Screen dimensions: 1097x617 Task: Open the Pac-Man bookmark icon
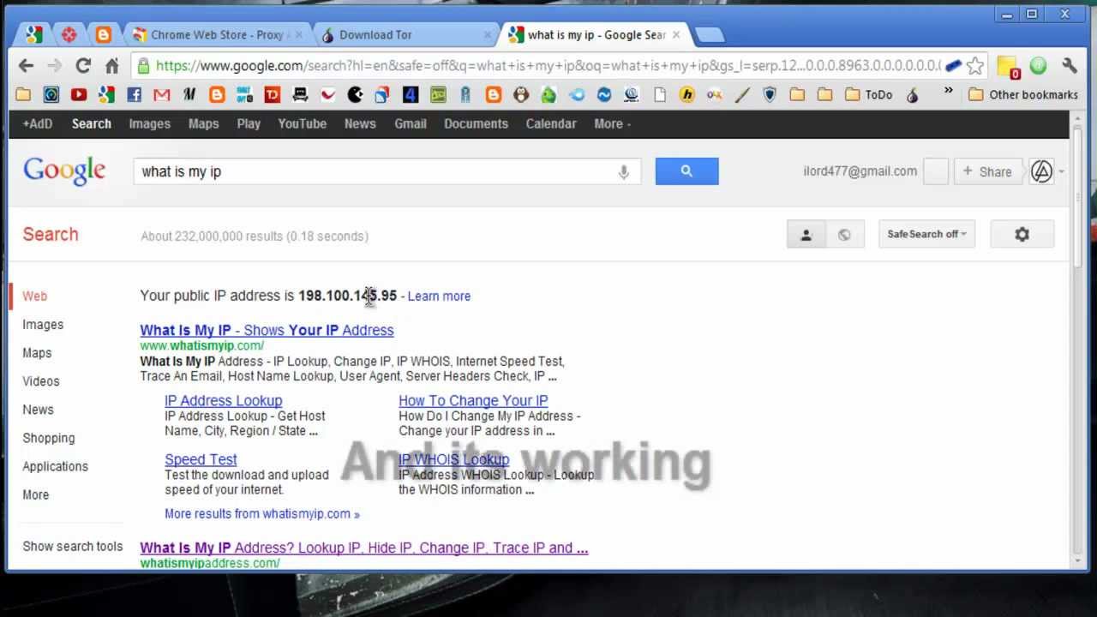(355, 95)
